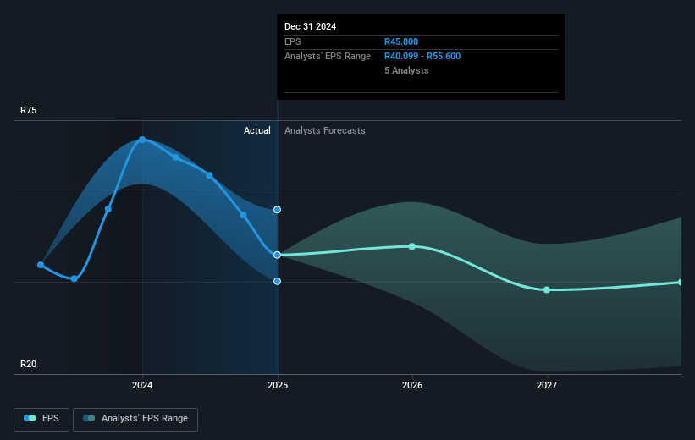
Task: Click the upper analyst range marker at 2025
Action: point(277,210)
